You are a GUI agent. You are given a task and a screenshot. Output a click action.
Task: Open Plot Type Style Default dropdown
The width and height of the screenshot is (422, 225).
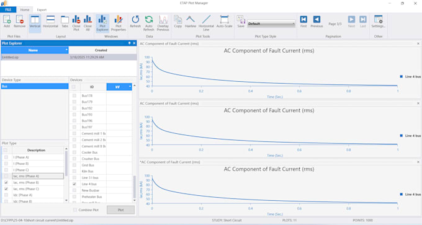(271, 24)
